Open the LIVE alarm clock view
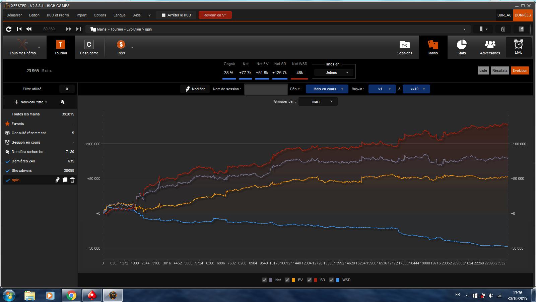The width and height of the screenshot is (536, 302). [x=519, y=47]
